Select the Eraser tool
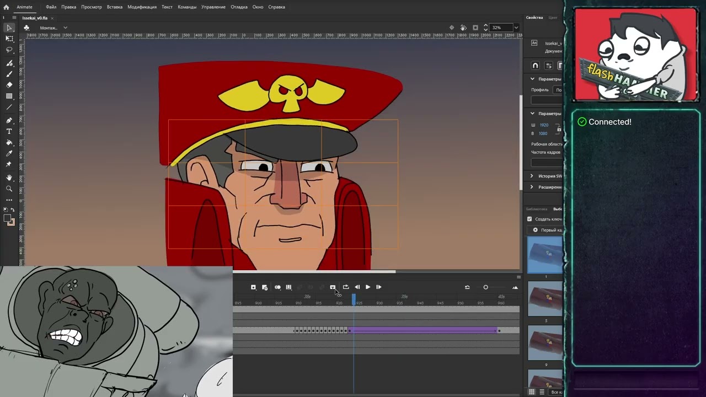The height and width of the screenshot is (397, 706). coord(9,85)
